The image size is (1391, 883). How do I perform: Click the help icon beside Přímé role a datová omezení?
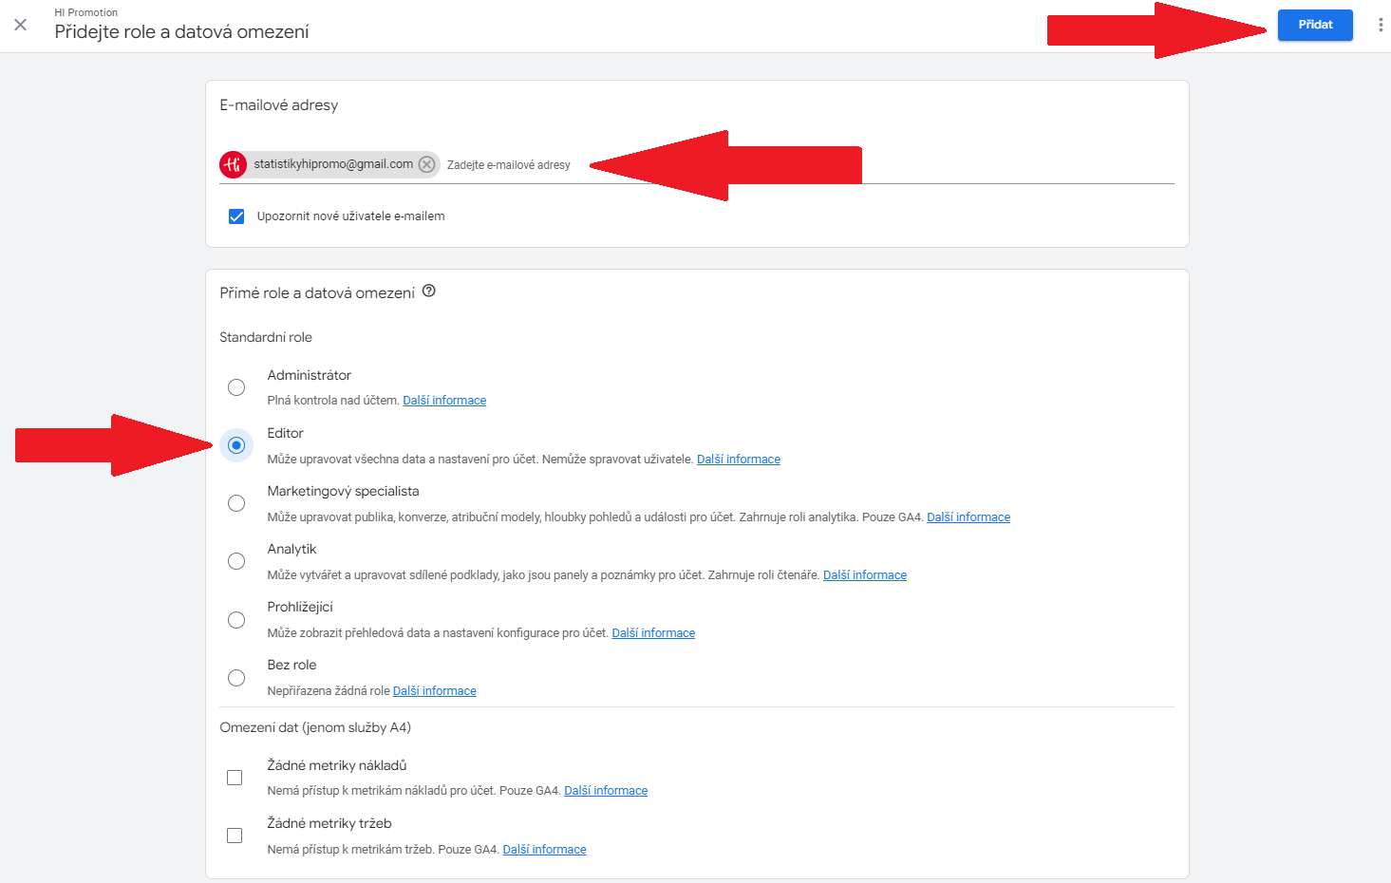click(x=429, y=291)
